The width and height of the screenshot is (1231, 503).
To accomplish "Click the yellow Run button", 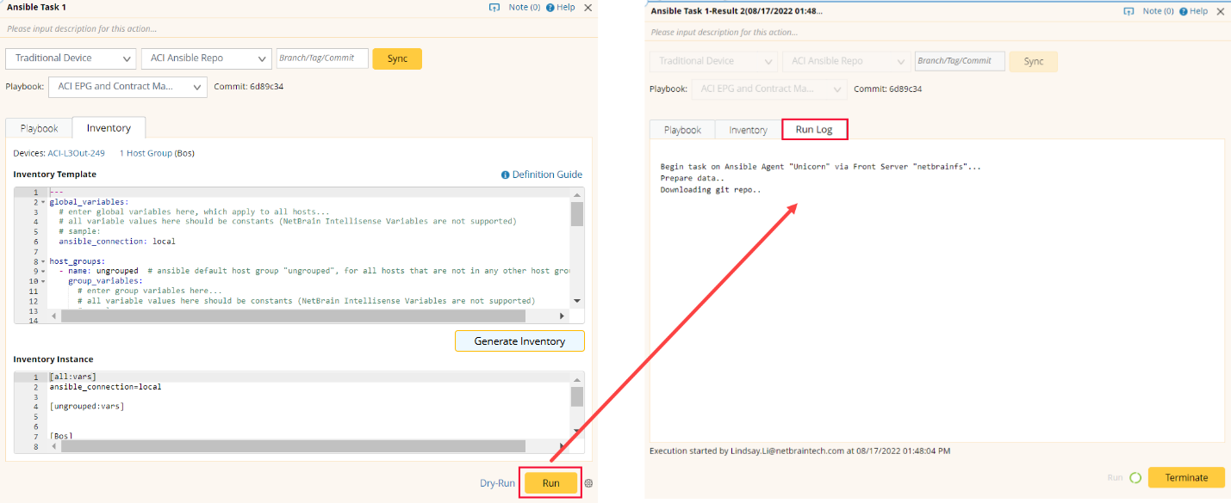I will pos(550,483).
